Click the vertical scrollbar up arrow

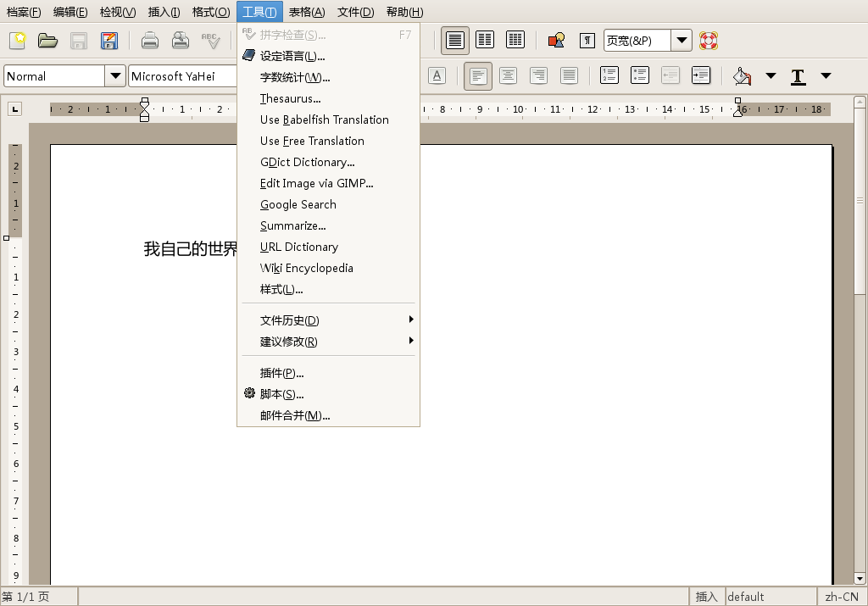click(860, 102)
